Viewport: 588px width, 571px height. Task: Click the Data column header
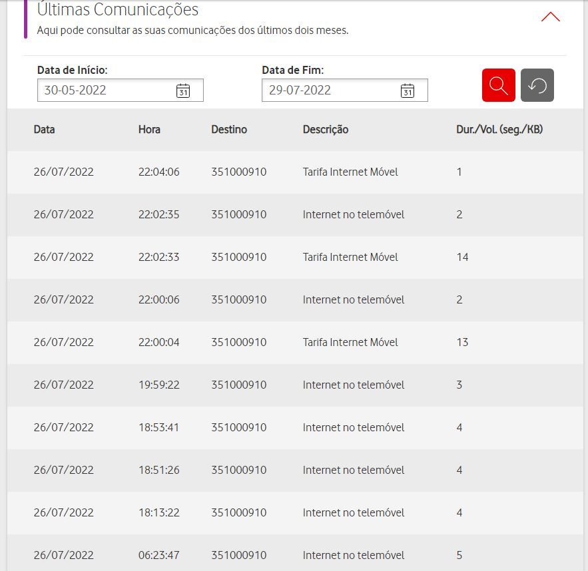44,130
